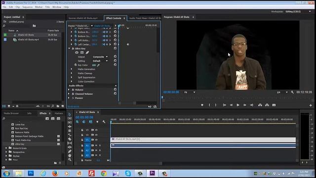316x178 pixels.
Task: Open the Sequence menu
Action: (28, 7)
